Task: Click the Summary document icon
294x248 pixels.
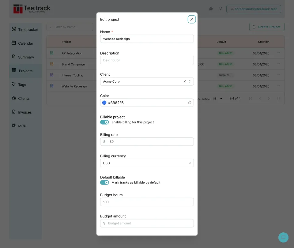Action: click(14, 56)
